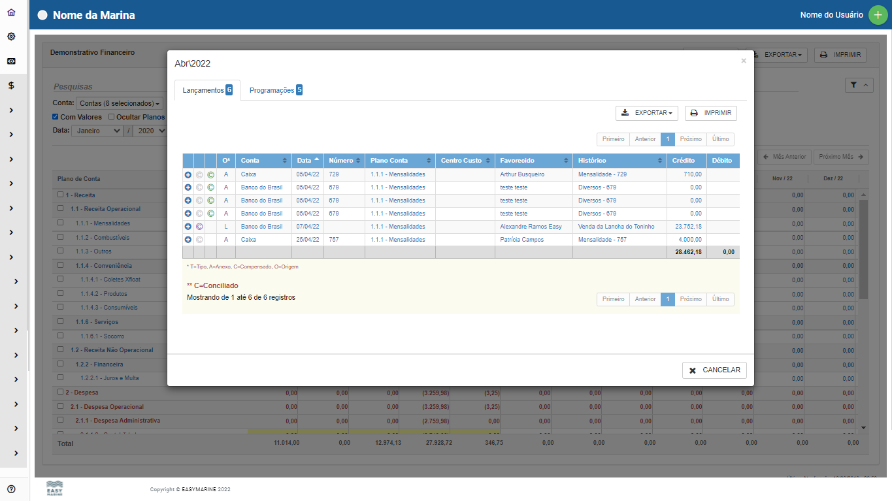Switch to the Programações tab
892x501 pixels.
coord(275,90)
